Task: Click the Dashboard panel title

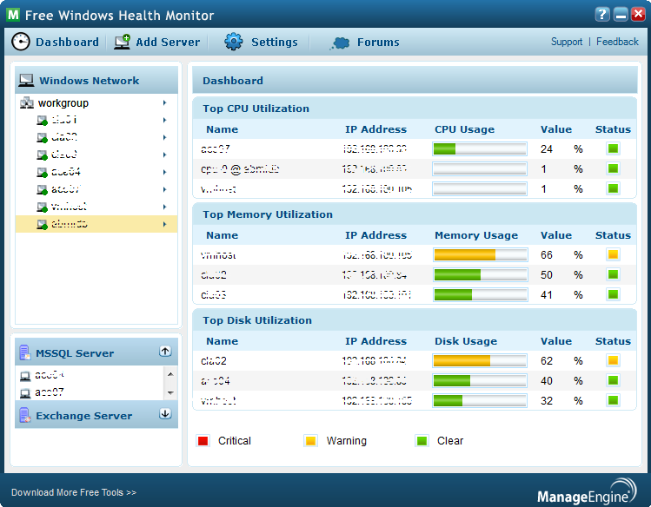Action: pos(233,81)
